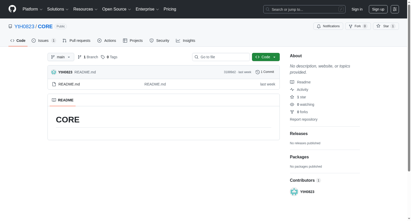Open the Pull requests tab

coord(77,41)
